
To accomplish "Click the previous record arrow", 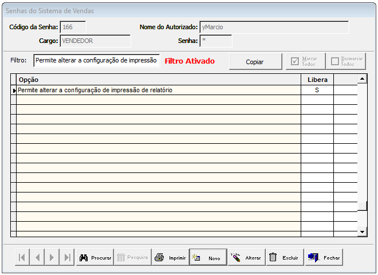I will (37, 258).
